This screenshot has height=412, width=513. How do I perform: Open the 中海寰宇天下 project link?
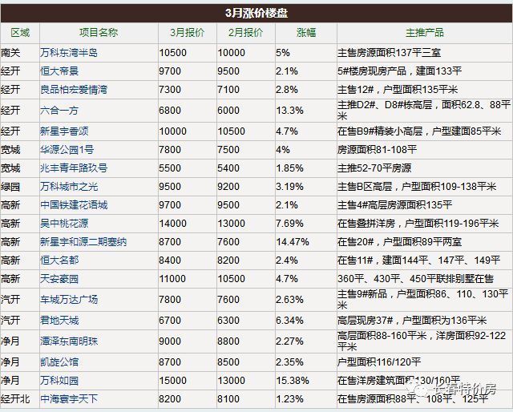pyautogui.click(x=69, y=398)
